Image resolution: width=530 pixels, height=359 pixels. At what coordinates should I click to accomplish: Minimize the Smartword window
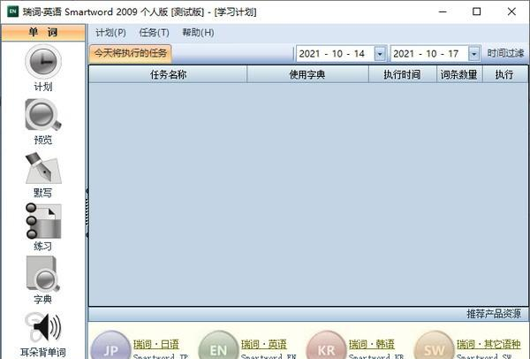click(443, 11)
